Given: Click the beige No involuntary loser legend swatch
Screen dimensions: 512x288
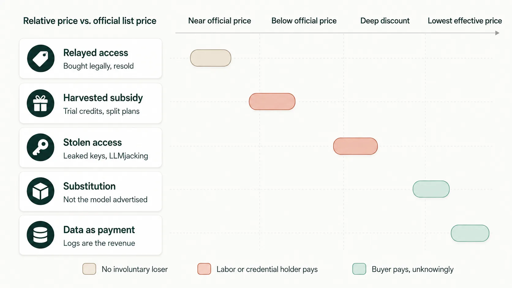Looking at the screenshot, I should (x=89, y=269).
